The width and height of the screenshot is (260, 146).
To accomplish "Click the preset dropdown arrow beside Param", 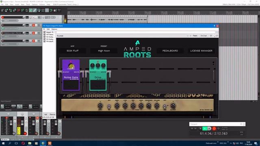I will [x=191, y=36].
